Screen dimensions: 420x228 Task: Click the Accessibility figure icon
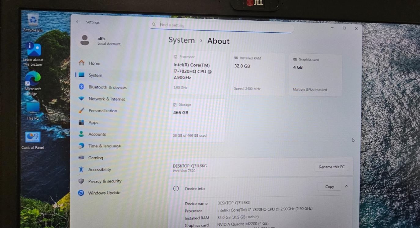[81, 169]
